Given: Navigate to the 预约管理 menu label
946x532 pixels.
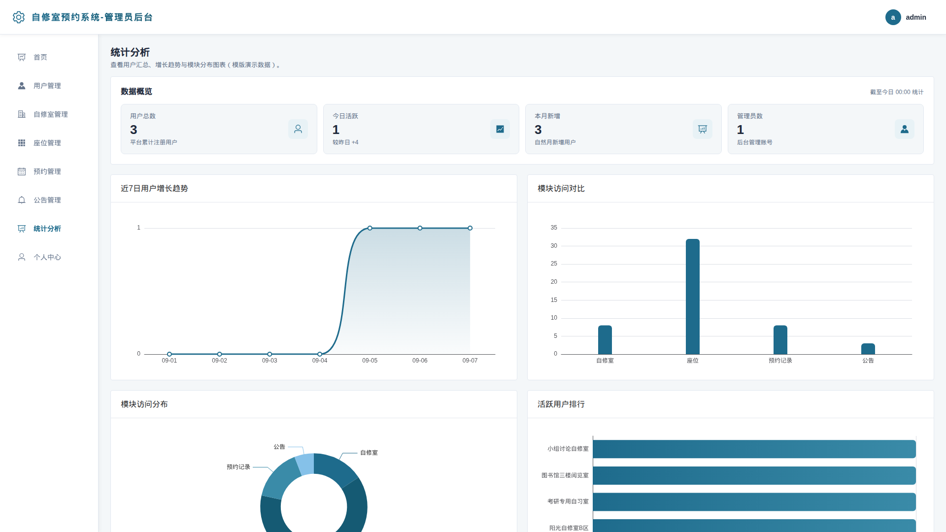Looking at the screenshot, I should [47, 171].
